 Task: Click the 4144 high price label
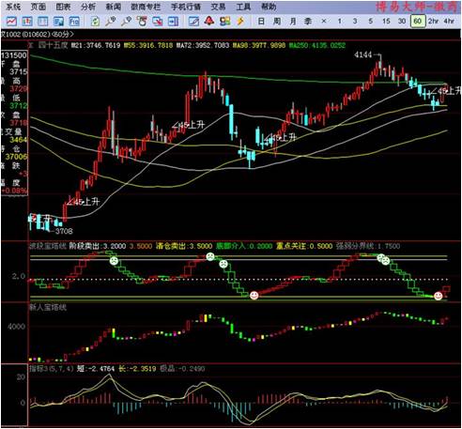[x=363, y=54]
